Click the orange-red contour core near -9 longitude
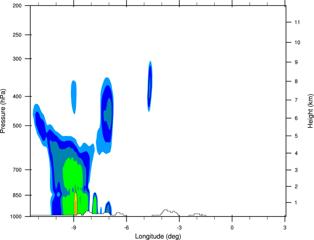 point(75,204)
